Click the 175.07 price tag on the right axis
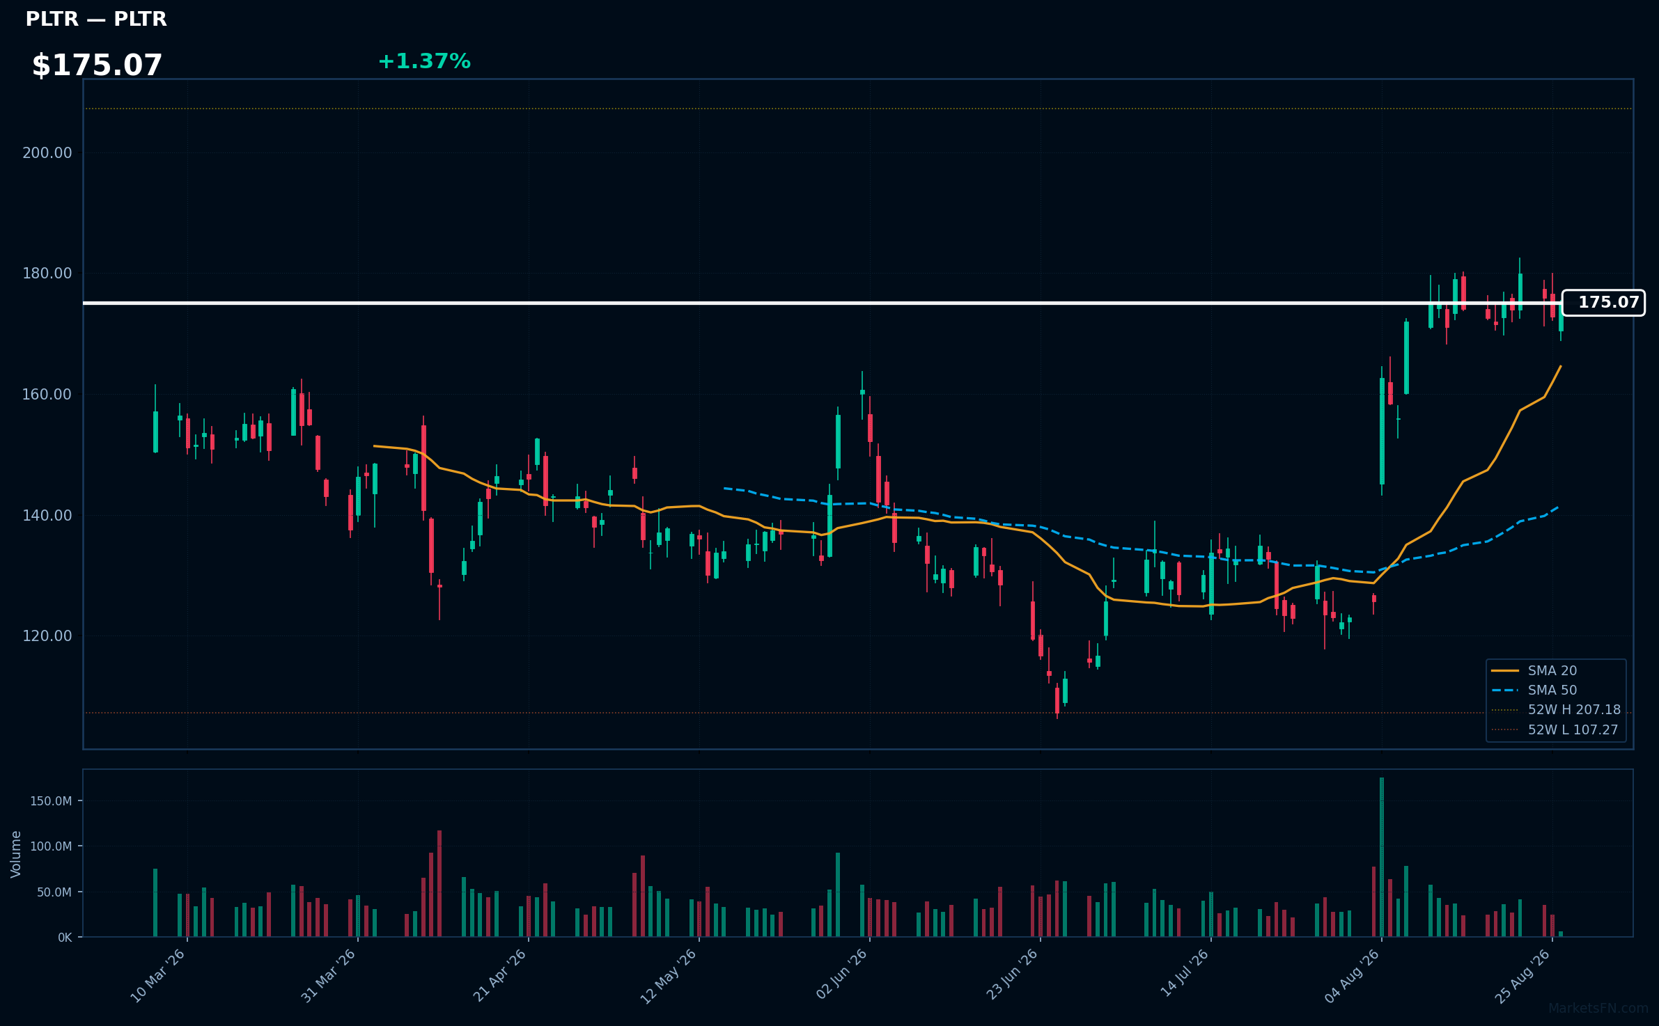 1603,303
